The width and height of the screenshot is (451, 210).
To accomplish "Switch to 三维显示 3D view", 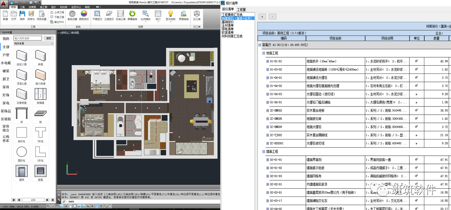I will (x=109, y=15).
